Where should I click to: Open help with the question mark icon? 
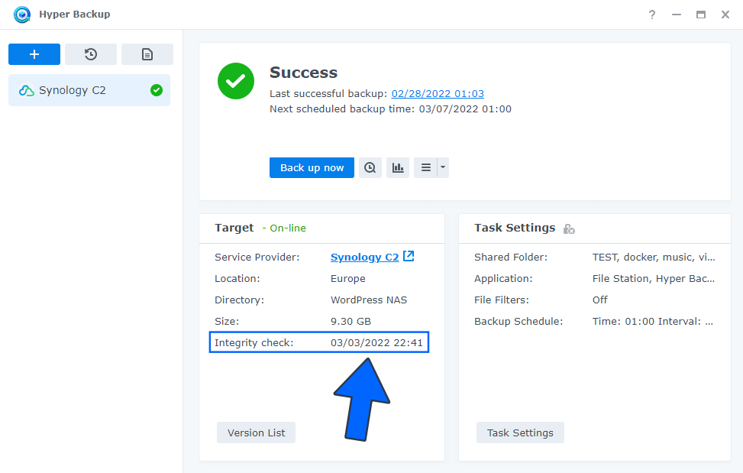[652, 15]
